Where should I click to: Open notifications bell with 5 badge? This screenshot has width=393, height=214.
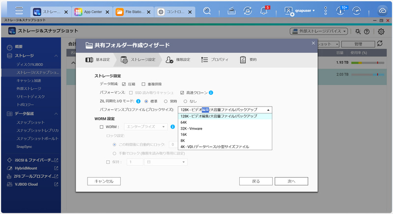264,10
